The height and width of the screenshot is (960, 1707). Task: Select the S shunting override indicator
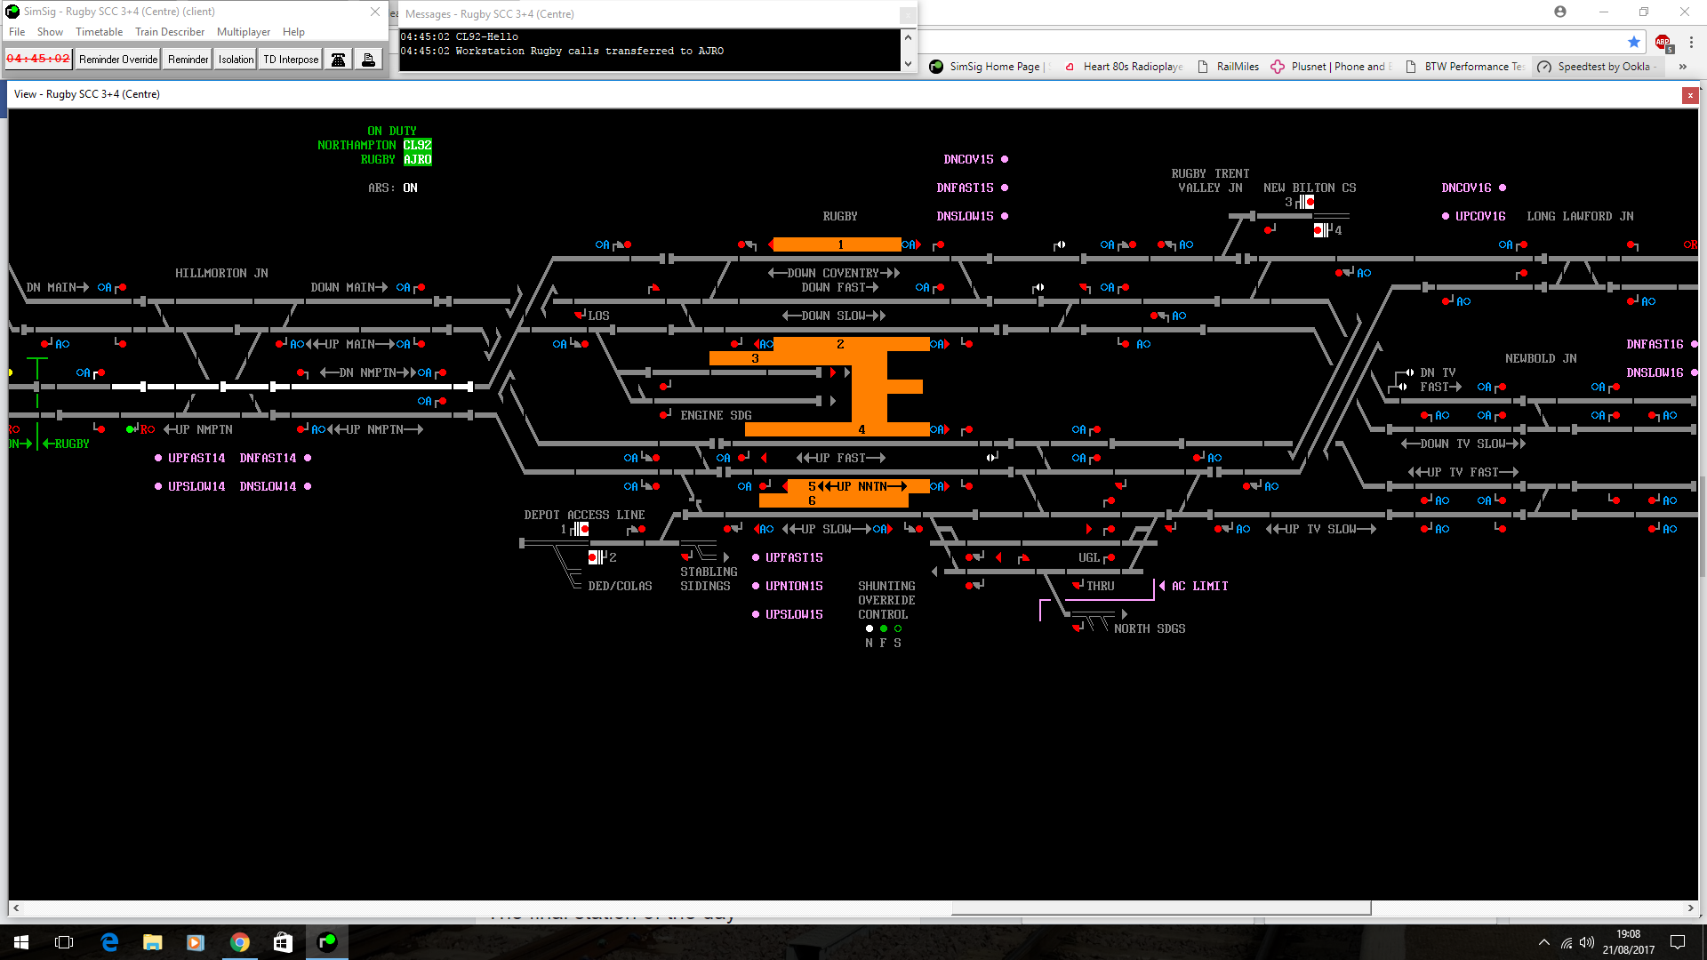pos(898,628)
